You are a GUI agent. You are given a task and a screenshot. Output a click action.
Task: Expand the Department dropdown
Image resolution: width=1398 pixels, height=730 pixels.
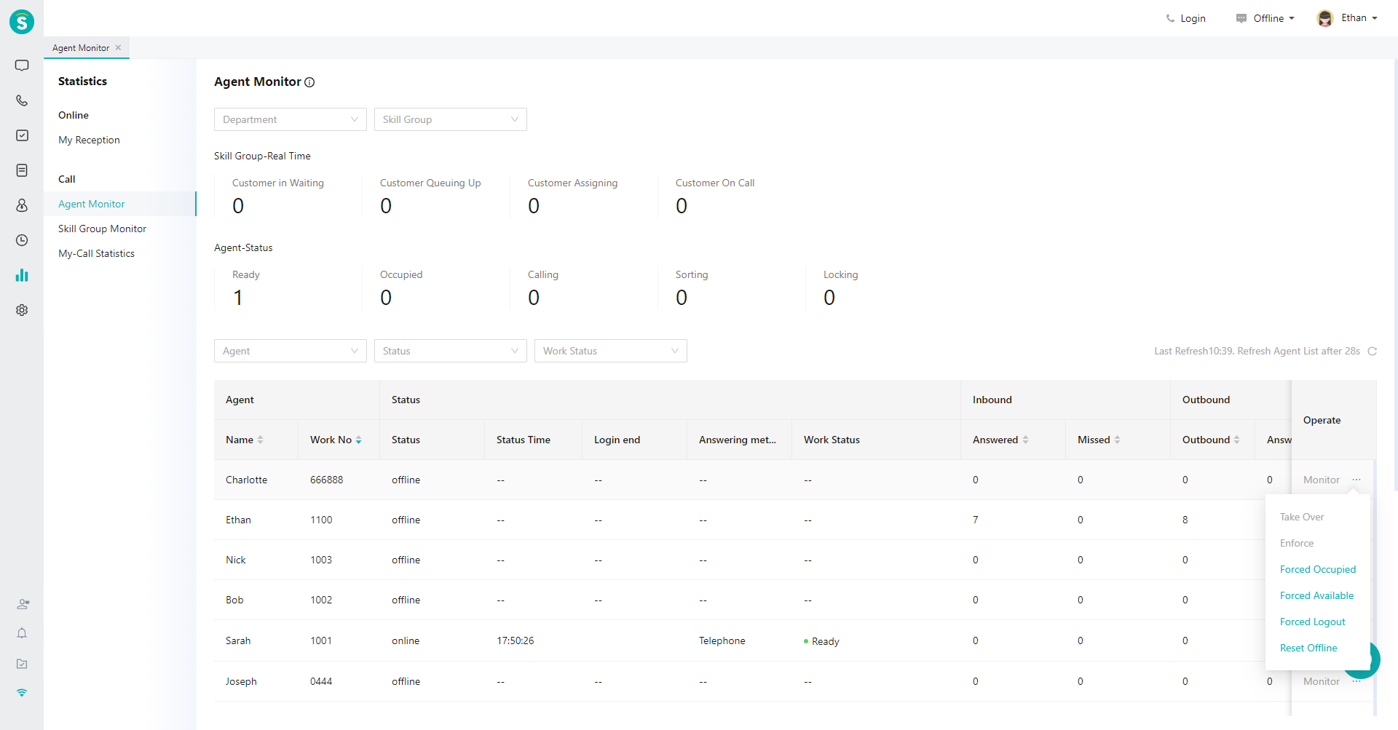coord(291,119)
